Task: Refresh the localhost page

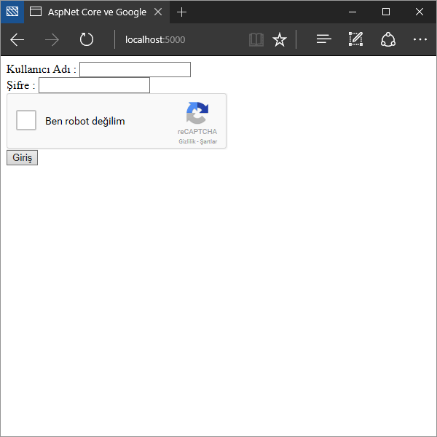Action: coord(87,39)
